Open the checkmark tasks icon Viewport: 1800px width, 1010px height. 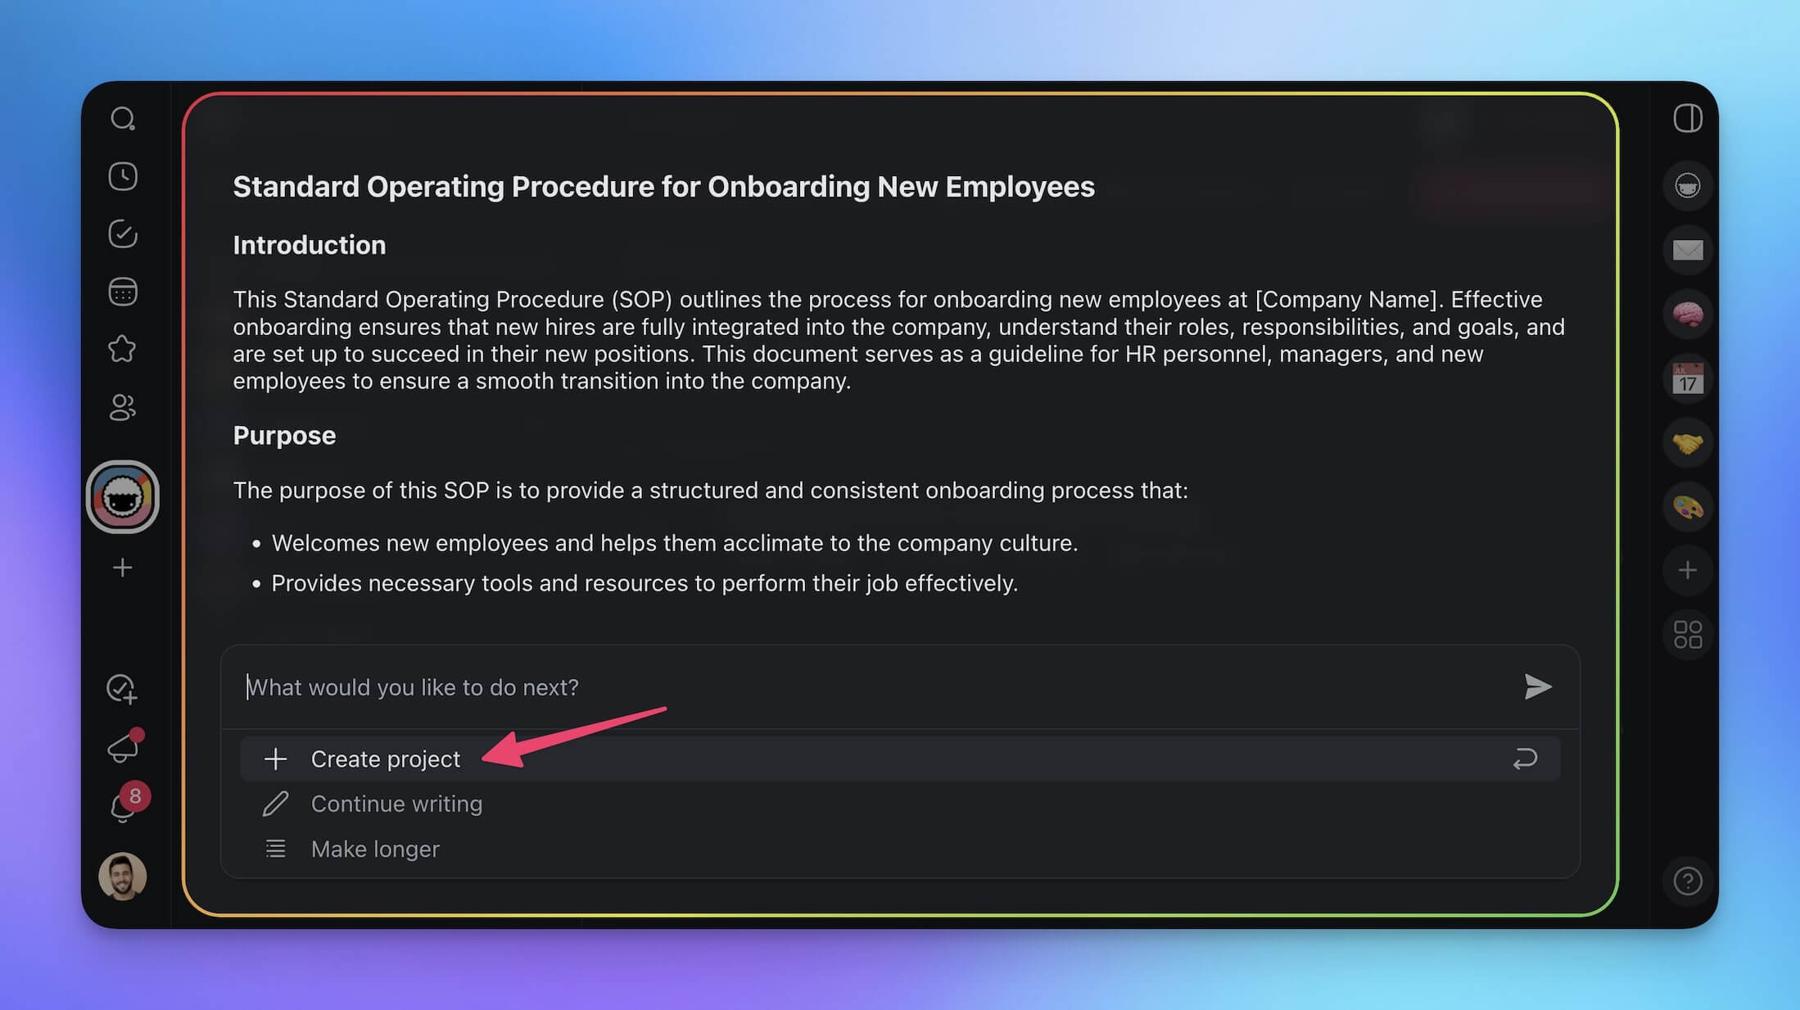[123, 234]
